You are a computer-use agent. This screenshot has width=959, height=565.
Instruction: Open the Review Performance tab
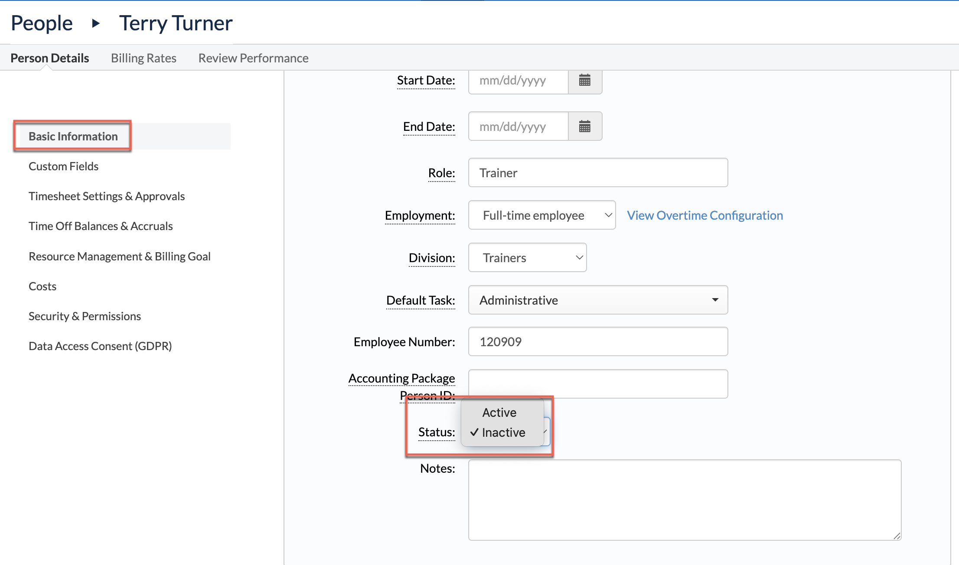pyautogui.click(x=253, y=58)
